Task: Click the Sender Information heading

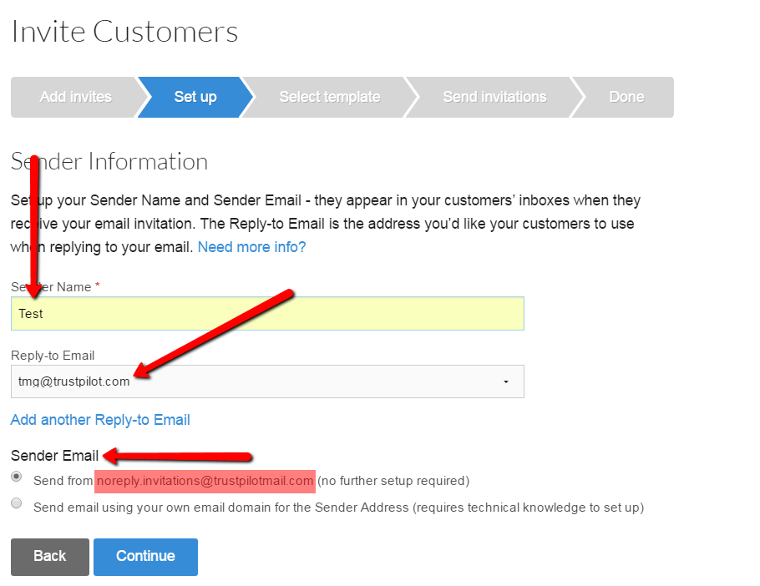Action: tap(109, 161)
